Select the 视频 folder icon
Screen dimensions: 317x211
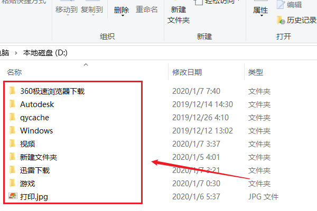(x=12, y=143)
